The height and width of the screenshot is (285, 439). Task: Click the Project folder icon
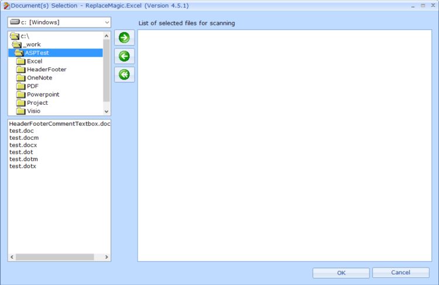[20, 103]
